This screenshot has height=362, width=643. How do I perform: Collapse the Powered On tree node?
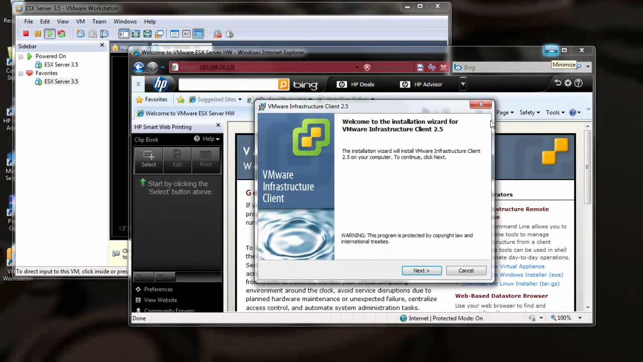[21, 56]
